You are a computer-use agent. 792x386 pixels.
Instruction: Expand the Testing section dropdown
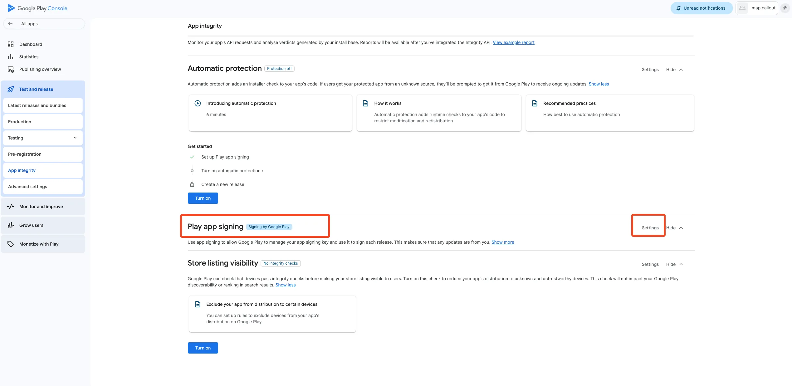(x=75, y=138)
